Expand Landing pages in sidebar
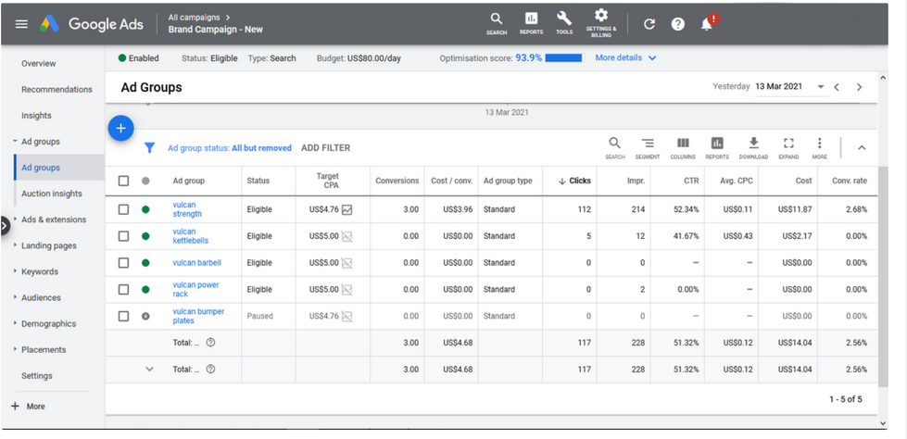Screen dimensions: 907x439 tap(15, 245)
